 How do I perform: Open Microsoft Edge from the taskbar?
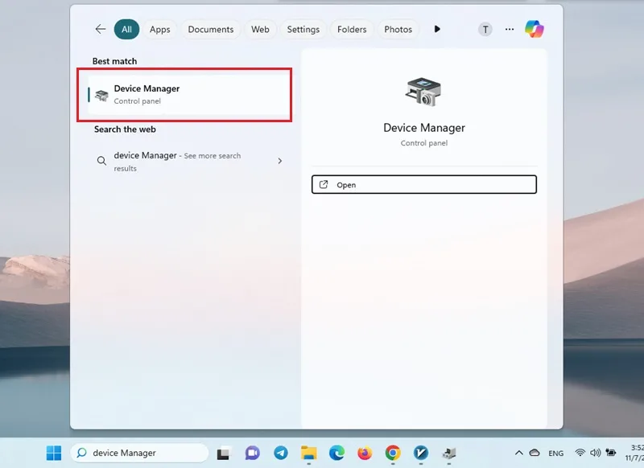(x=336, y=453)
